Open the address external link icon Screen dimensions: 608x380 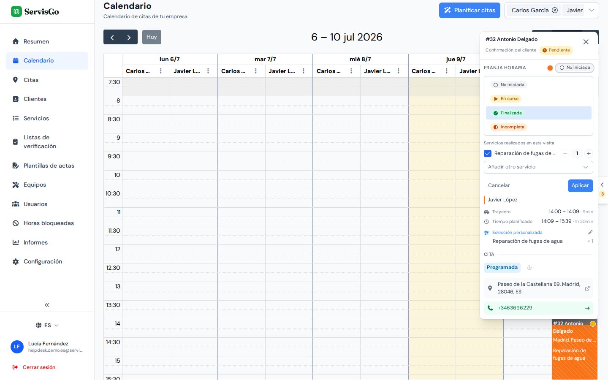(x=587, y=288)
